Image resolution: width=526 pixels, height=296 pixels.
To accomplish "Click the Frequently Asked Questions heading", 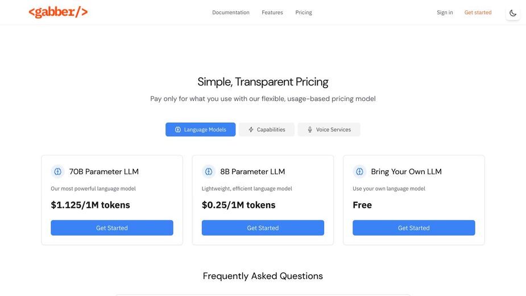I will 263,276.
